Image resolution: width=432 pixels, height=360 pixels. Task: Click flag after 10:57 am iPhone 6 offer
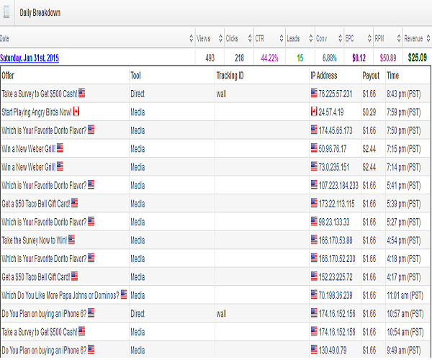point(91,313)
